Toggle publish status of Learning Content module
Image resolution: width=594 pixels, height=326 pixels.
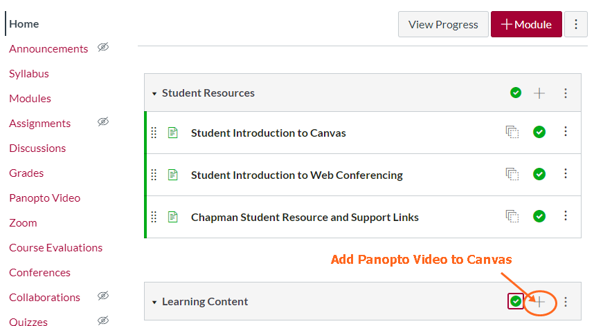[516, 302]
